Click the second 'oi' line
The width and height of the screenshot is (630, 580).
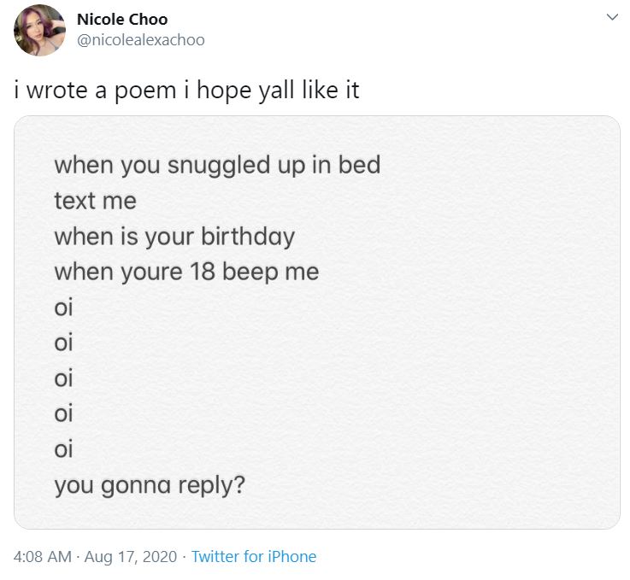point(64,343)
